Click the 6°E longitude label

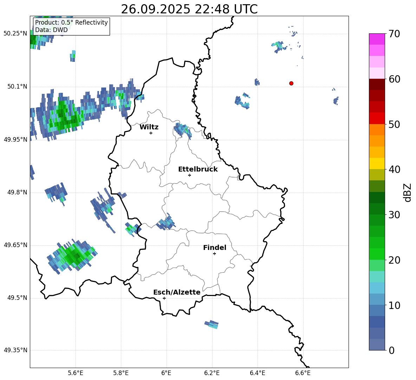click(166, 373)
